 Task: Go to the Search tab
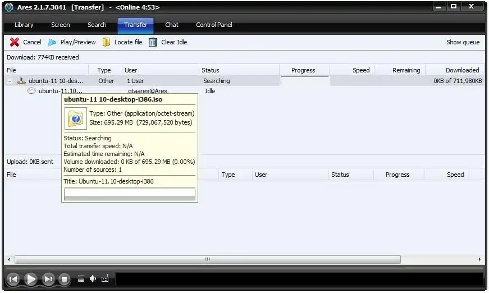[x=97, y=25]
